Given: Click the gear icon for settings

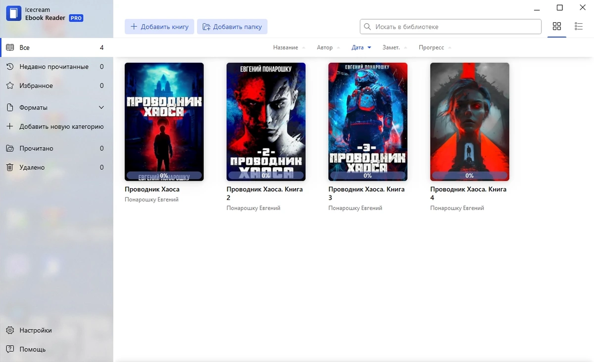Looking at the screenshot, I should [10, 330].
